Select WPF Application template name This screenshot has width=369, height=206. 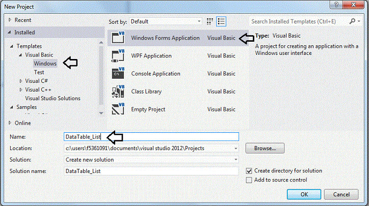(x=151, y=56)
